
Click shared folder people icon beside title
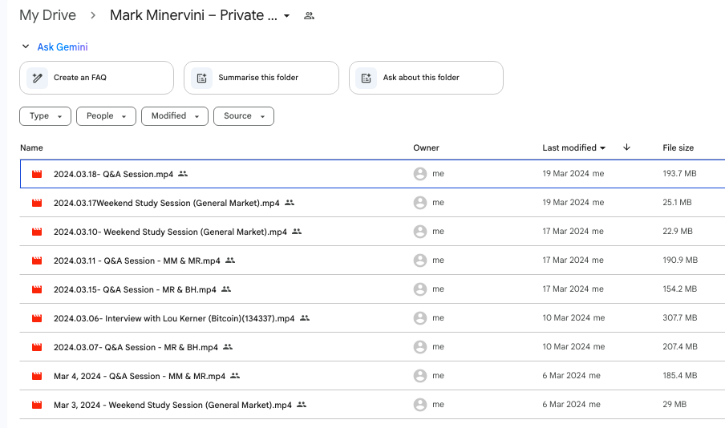[x=309, y=16]
